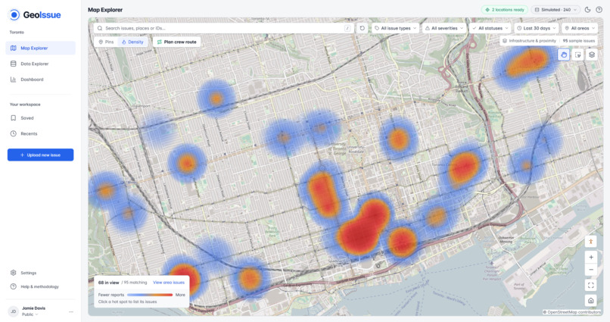Screen dimensions: 610x322
Task: Open the OpenStreetMap contributors attribution link
Action: point(574,312)
